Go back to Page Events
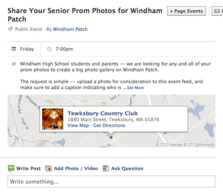Viewport: 223px width, 195px height. pyautogui.click(x=186, y=11)
